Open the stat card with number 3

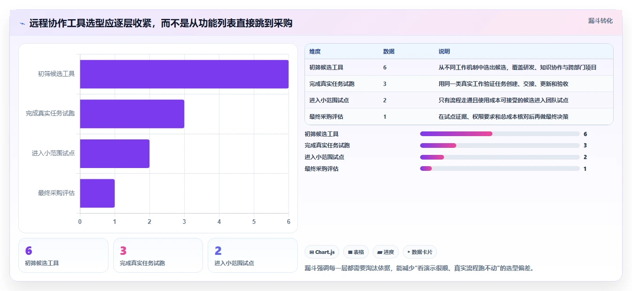pos(158,255)
